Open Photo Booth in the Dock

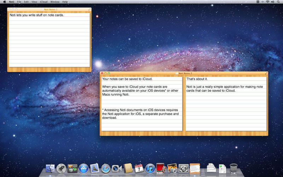click(161, 169)
